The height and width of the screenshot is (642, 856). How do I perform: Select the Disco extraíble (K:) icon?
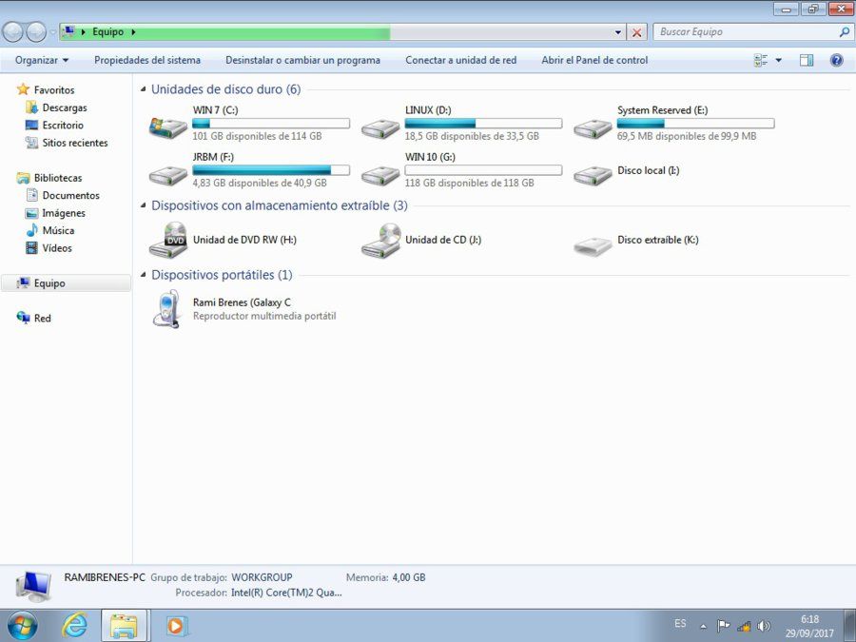593,244
